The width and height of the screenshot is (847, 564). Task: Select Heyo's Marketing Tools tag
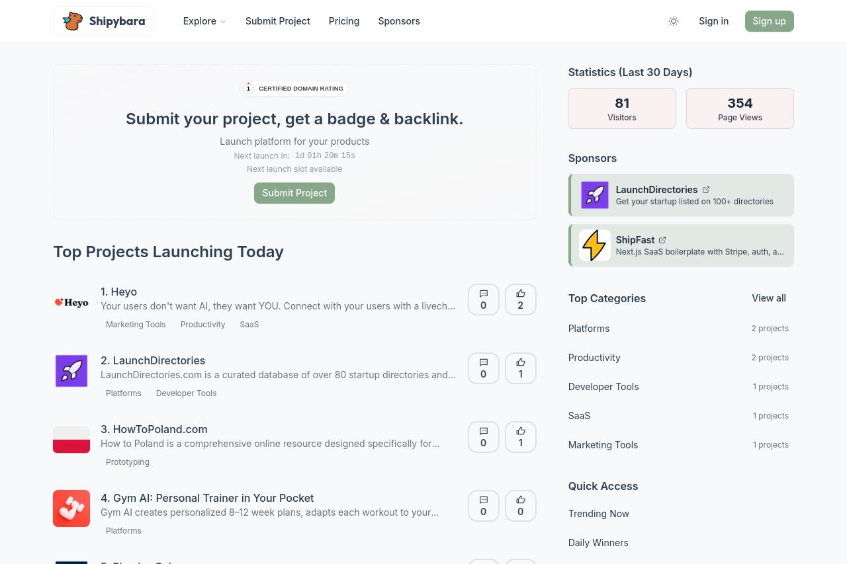pos(136,325)
